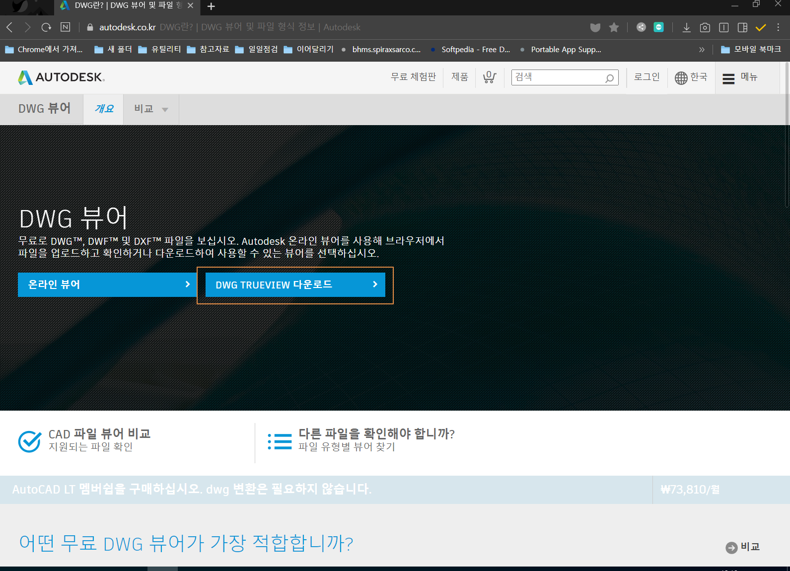Click the ₩73,810/월 price

[x=690, y=490]
